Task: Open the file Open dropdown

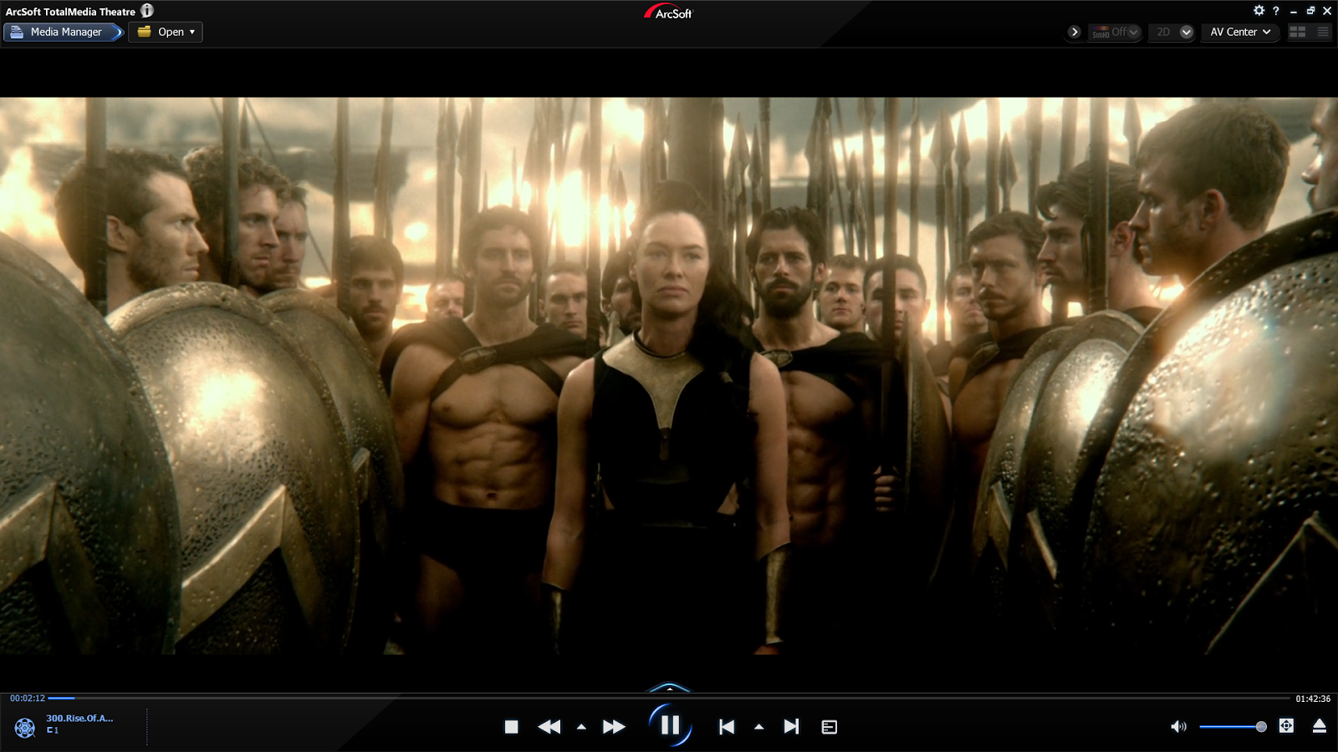Action: tap(166, 32)
